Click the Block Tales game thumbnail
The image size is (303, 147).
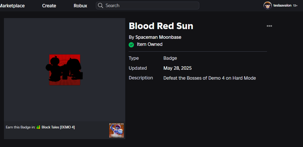pyautogui.click(x=116, y=130)
